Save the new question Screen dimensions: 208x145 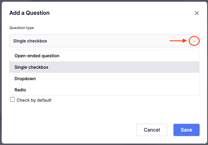point(186,130)
